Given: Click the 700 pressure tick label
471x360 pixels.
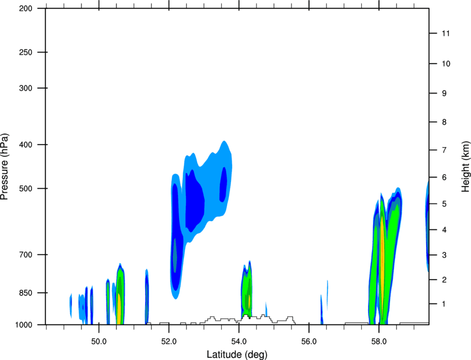Looking at the screenshot, I should [x=25, y=255].
